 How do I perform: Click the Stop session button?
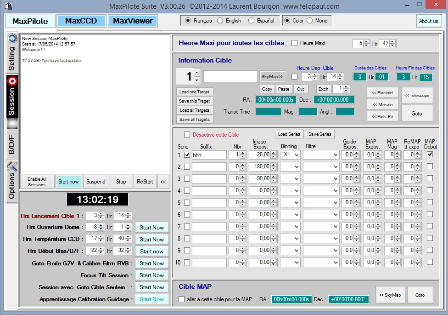coord(121,182)
